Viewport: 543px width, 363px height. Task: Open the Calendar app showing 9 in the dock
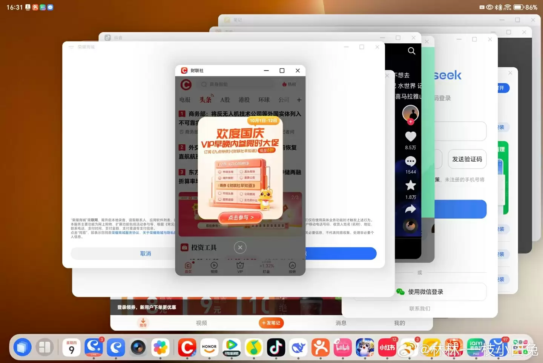[x=71, y=347]
